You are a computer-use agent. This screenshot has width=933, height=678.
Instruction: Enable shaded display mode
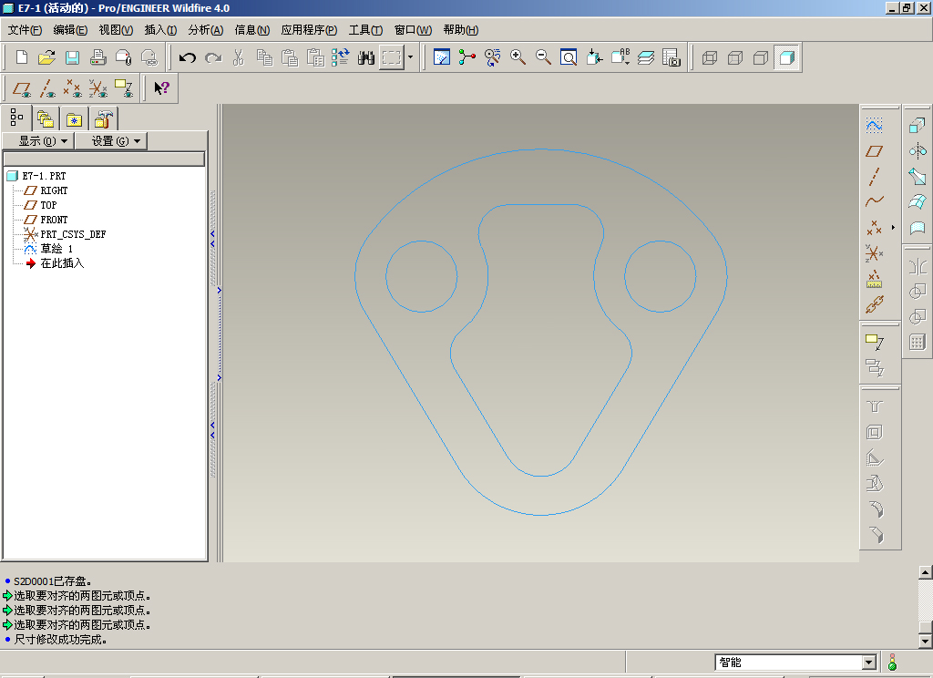point(786,57)
